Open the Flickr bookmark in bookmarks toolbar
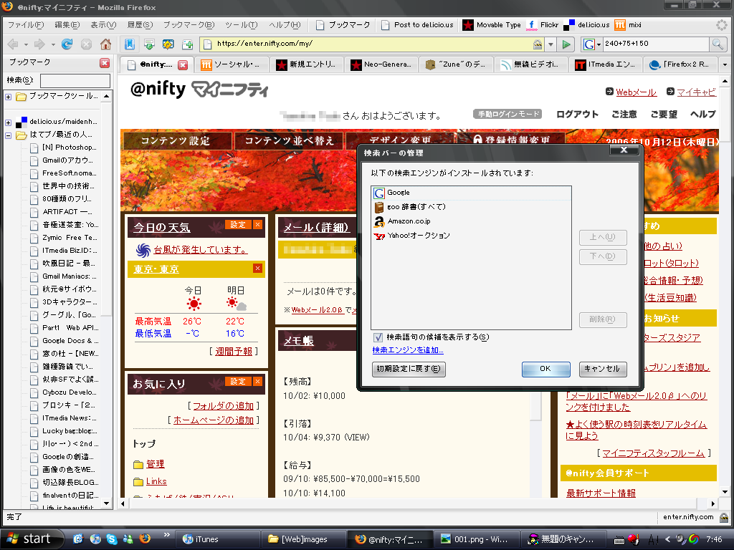This screenshot has height=550, width=734. (543, 24)
